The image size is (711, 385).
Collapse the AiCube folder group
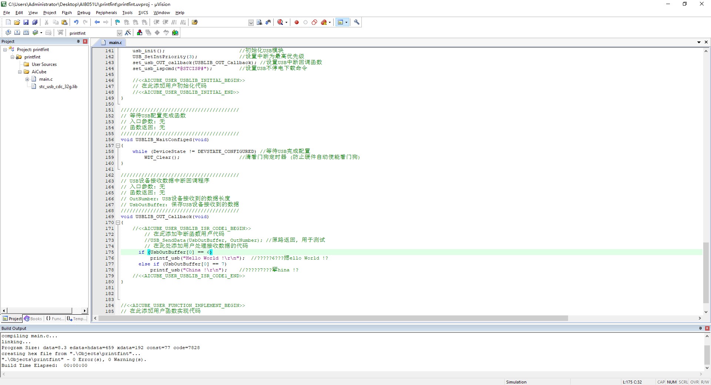point(20,72)
